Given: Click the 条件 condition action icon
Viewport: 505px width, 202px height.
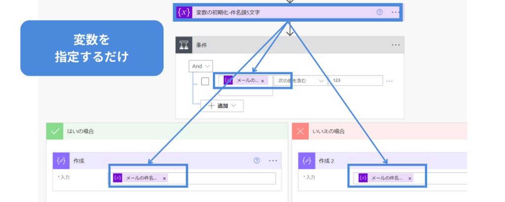Looking at the screenshot, I should 184,45.
